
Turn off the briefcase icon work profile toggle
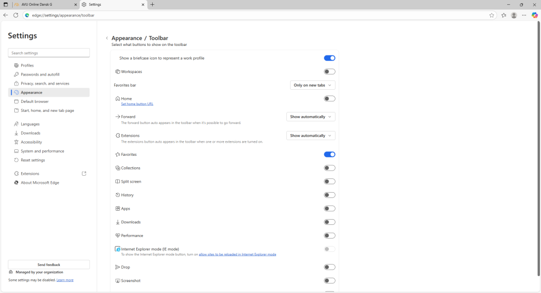click(x=329, y=58)
